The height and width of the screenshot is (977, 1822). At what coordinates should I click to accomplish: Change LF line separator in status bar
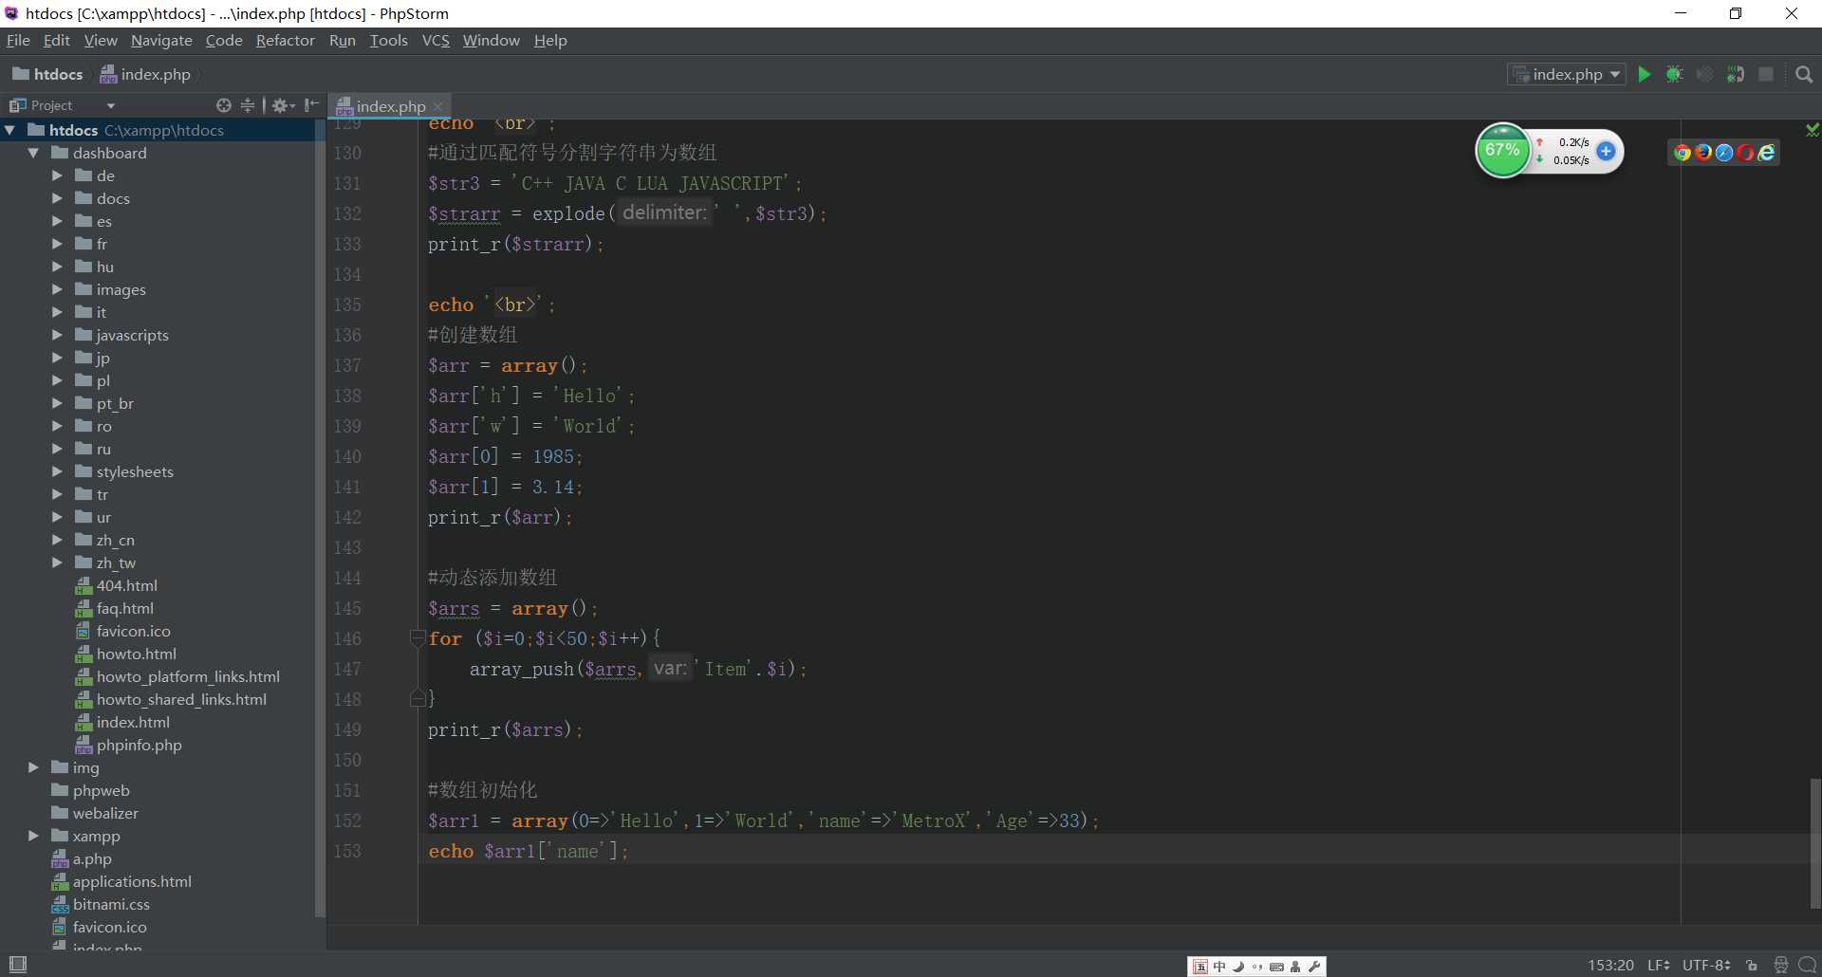pyautogui.click(x=1659, y=965)
